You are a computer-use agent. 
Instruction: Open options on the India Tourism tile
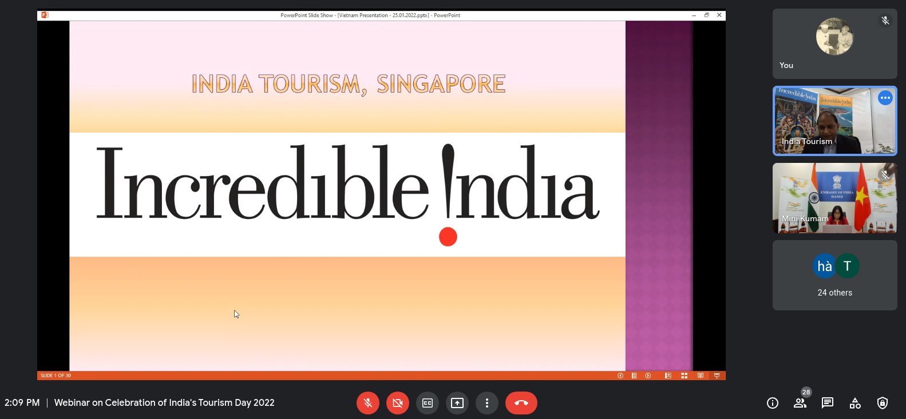[885, 98]
